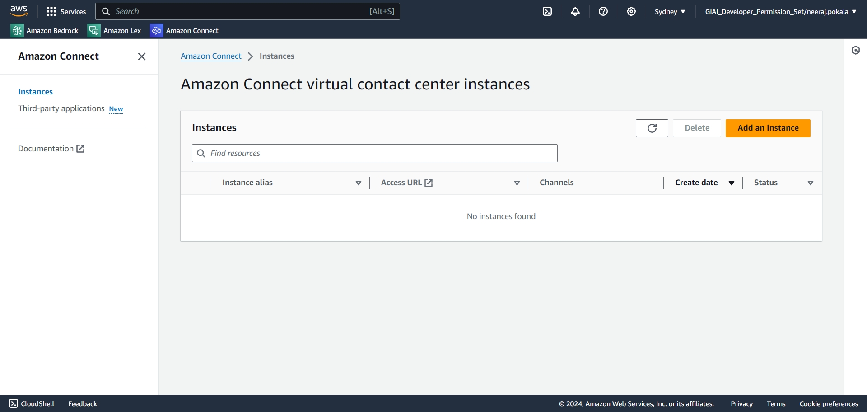Screen dimensions: 867x412
Task: Open CloudShell from the footer
Action: pos(32,403)
